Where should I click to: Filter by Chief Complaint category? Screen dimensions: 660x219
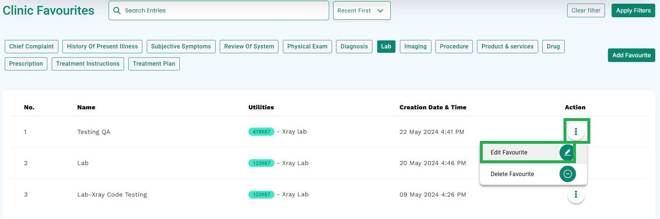pyautogui.click(x=32, y=47)
